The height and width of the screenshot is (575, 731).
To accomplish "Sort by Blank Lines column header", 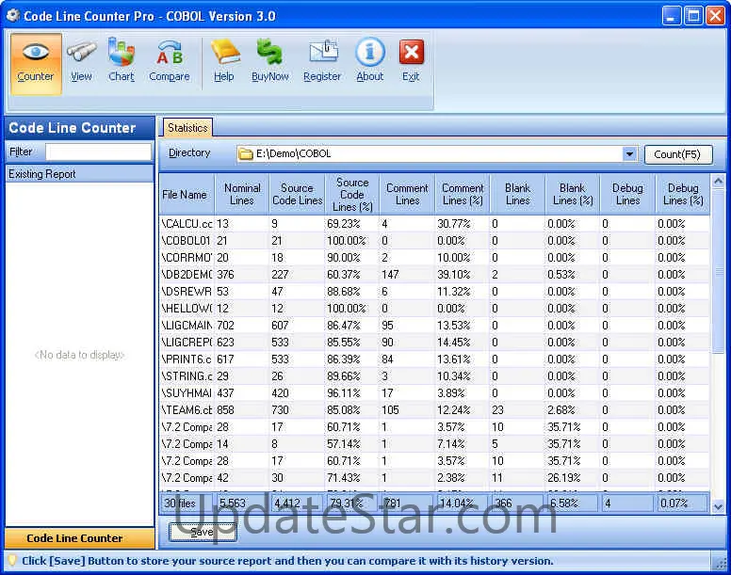I will click(517, 194).
